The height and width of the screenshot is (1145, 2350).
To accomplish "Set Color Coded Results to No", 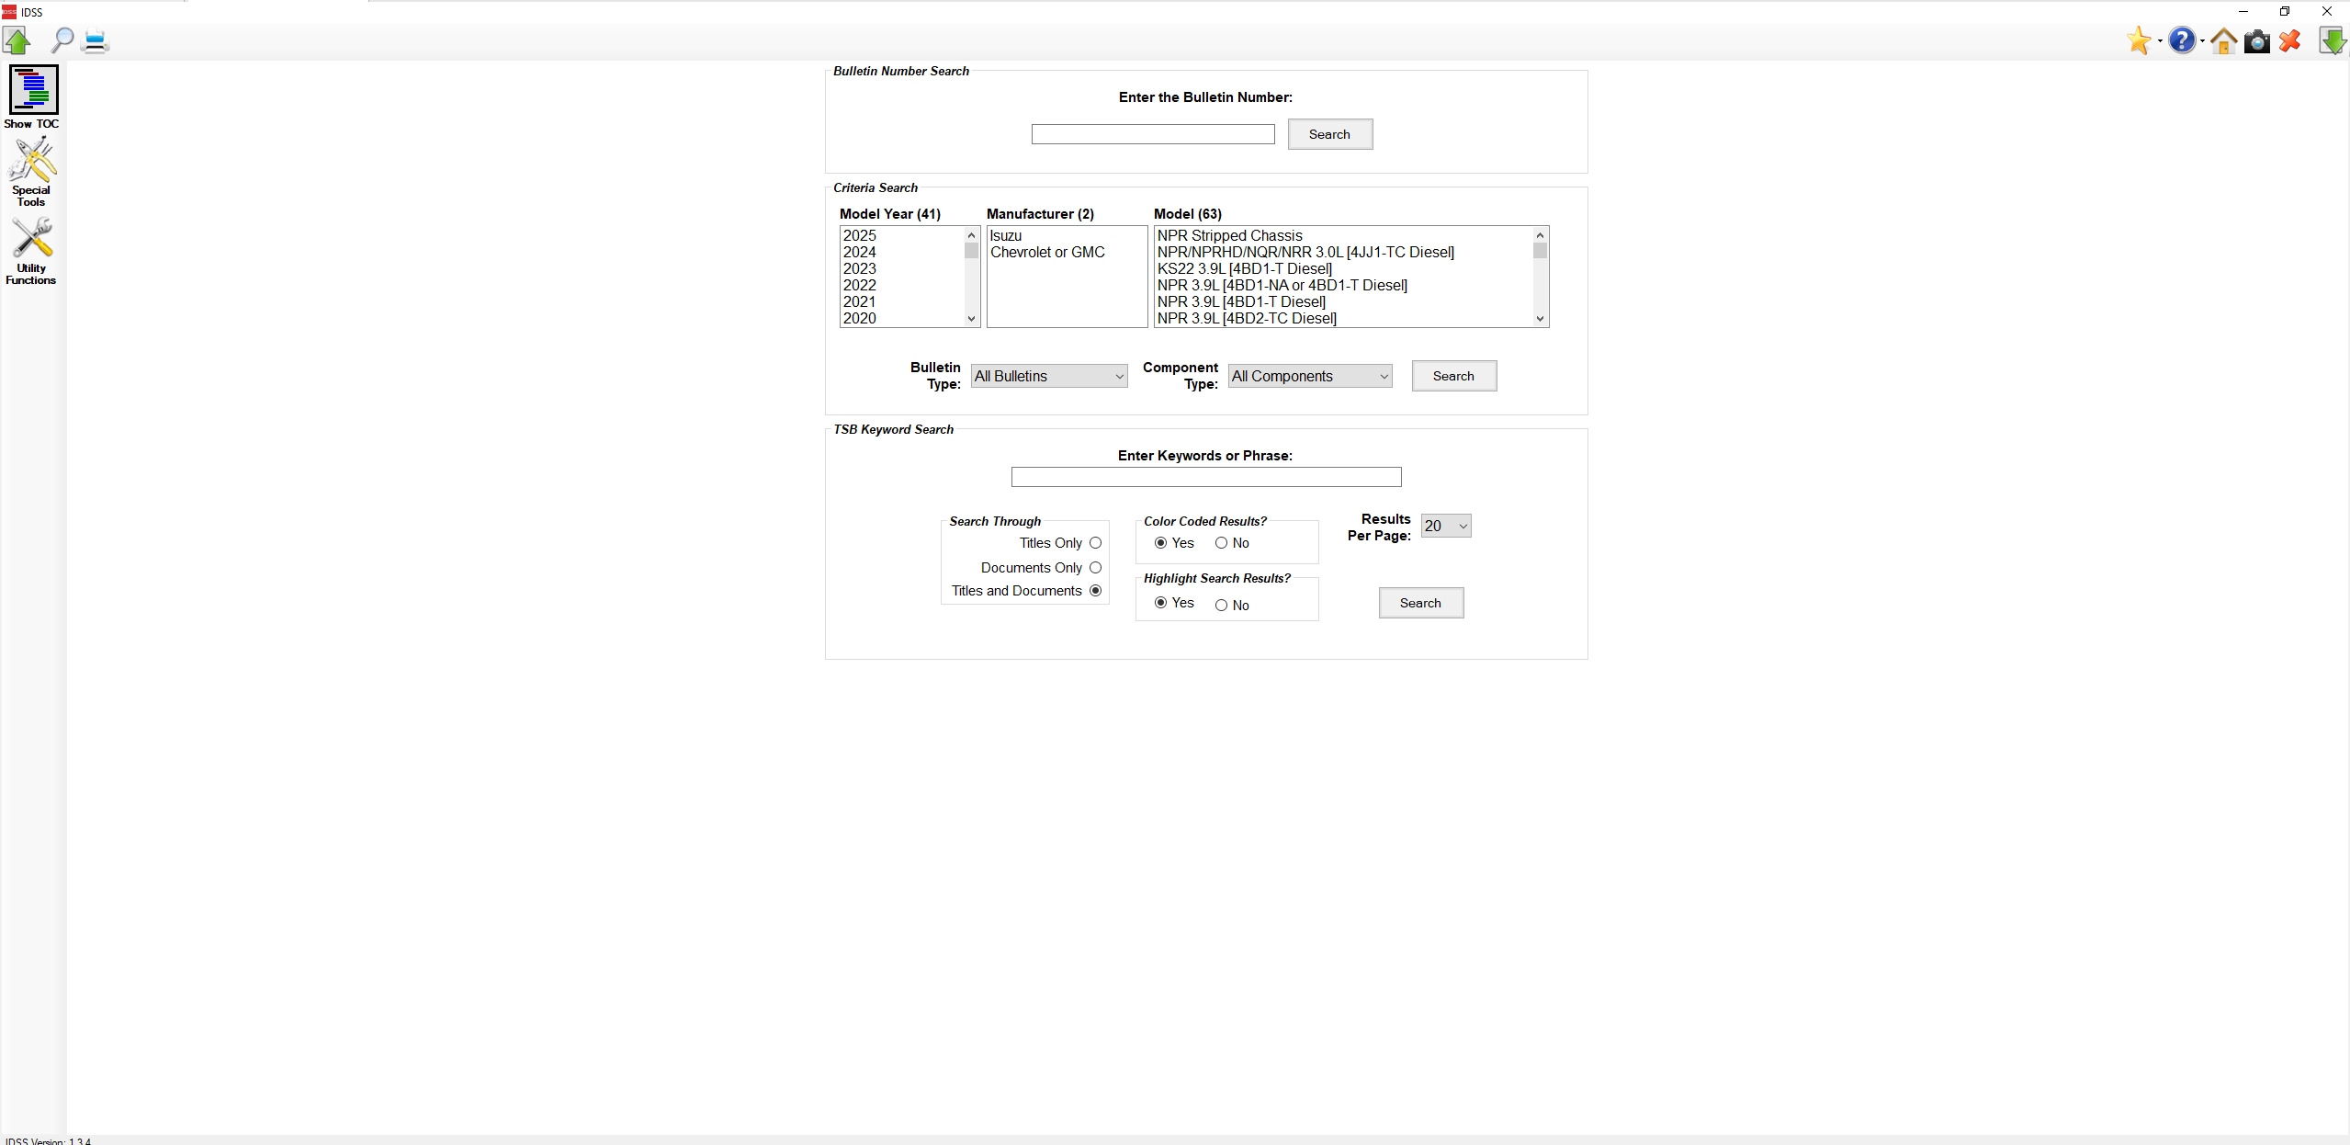I will [x=1221, y=543].
